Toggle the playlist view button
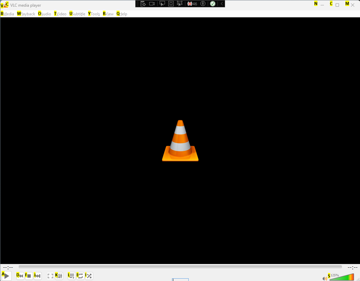360x281 pixels. pos(71,276)
